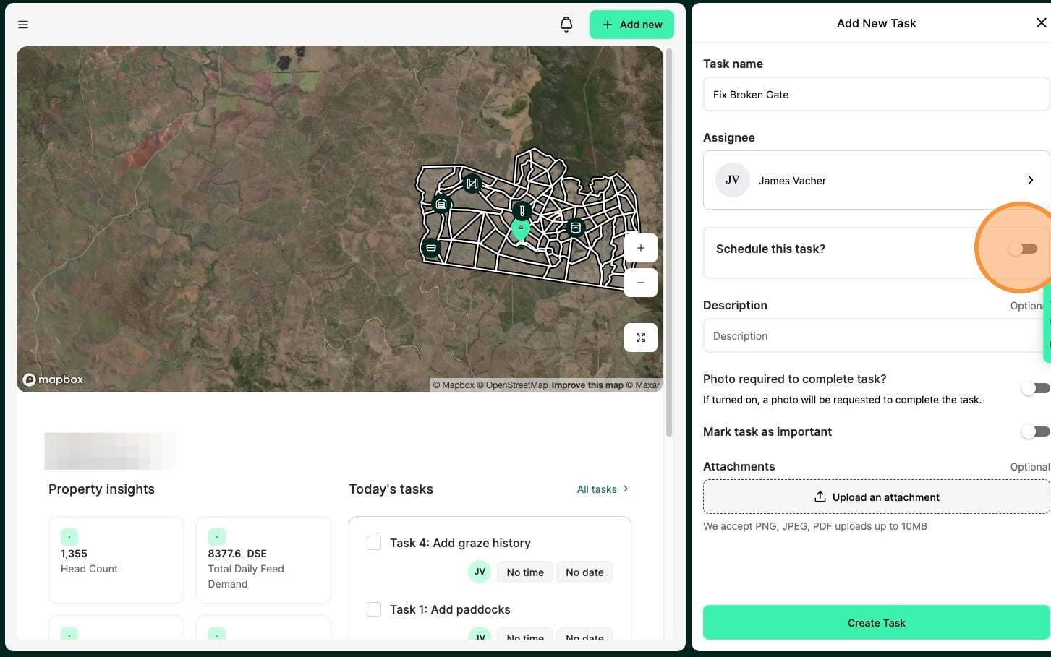Click the Create Task button

pyautogui.click(x=876, y=622)
